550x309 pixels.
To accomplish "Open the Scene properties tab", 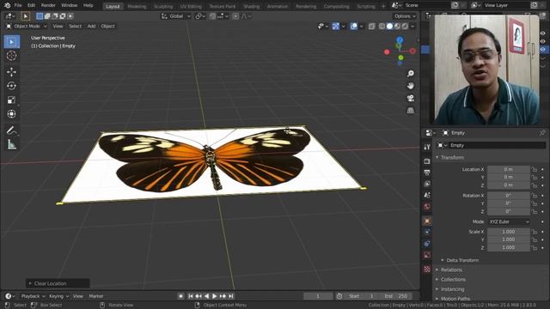I will click(x=427, y=195).
